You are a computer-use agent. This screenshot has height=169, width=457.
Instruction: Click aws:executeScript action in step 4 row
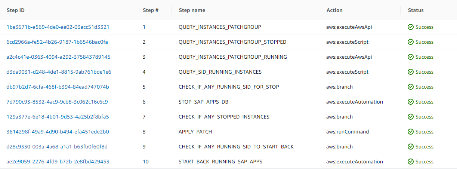(x=347, y=72)
